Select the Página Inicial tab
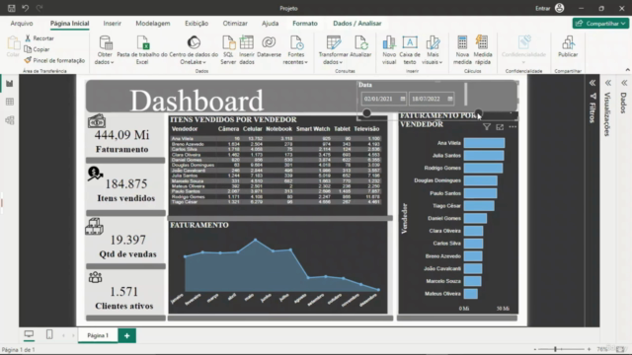This screenshot has width=632, height=355. [x=70, y=24]
